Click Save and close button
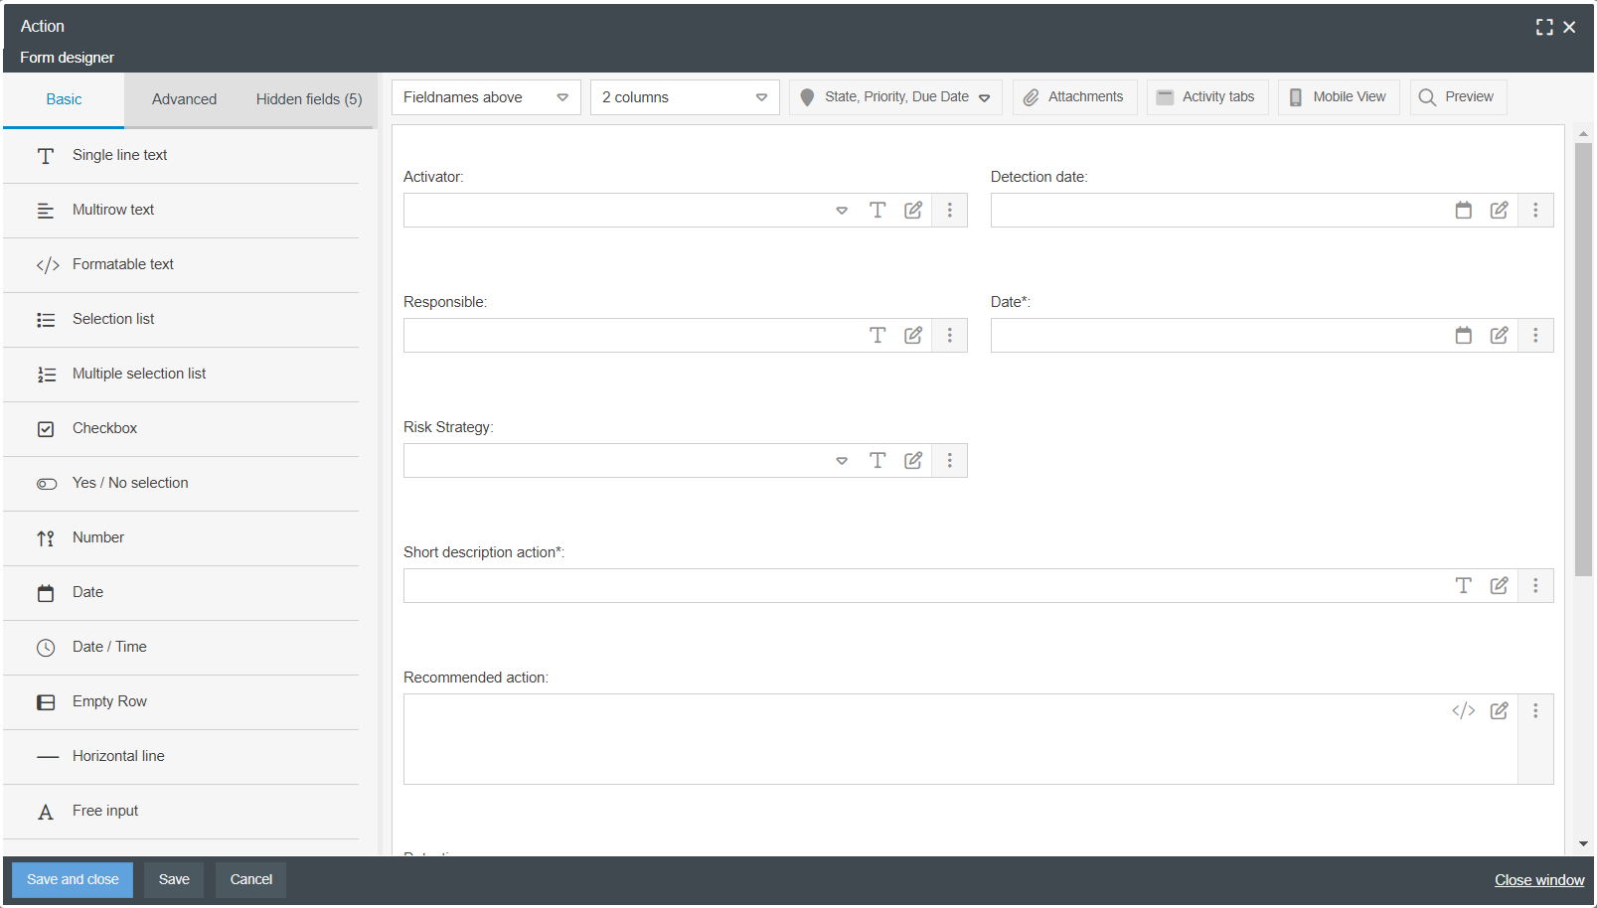 (73, 880)
